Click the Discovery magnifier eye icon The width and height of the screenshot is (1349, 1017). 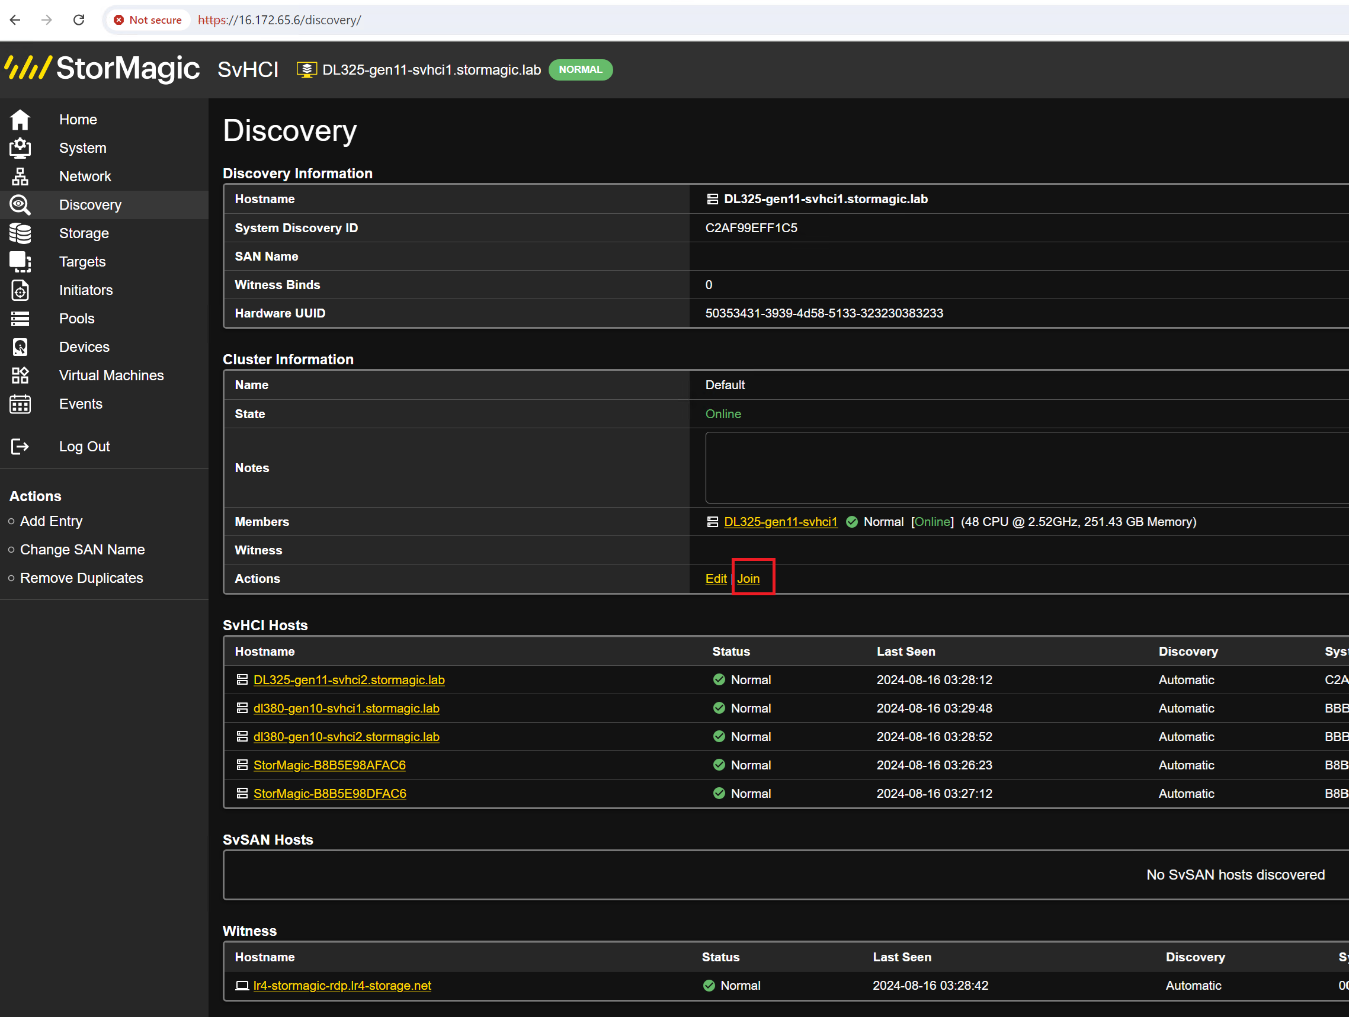(20, 205)
